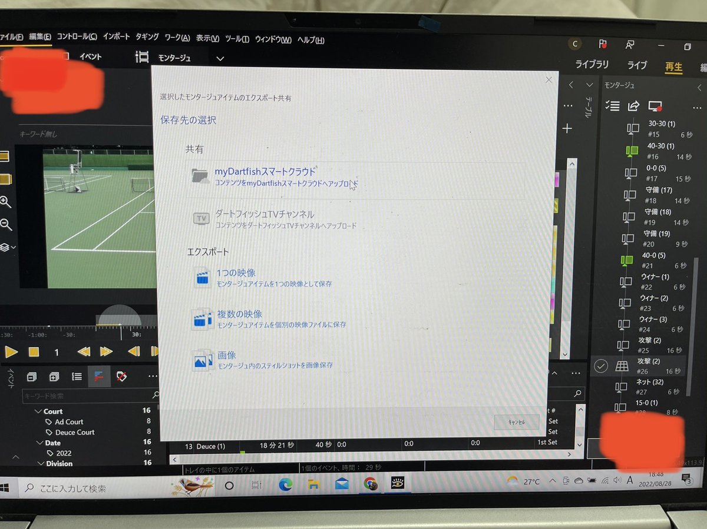Screen dimensions: 707x529
Task: Click the user account C avatar
Action: click(574, 44)
